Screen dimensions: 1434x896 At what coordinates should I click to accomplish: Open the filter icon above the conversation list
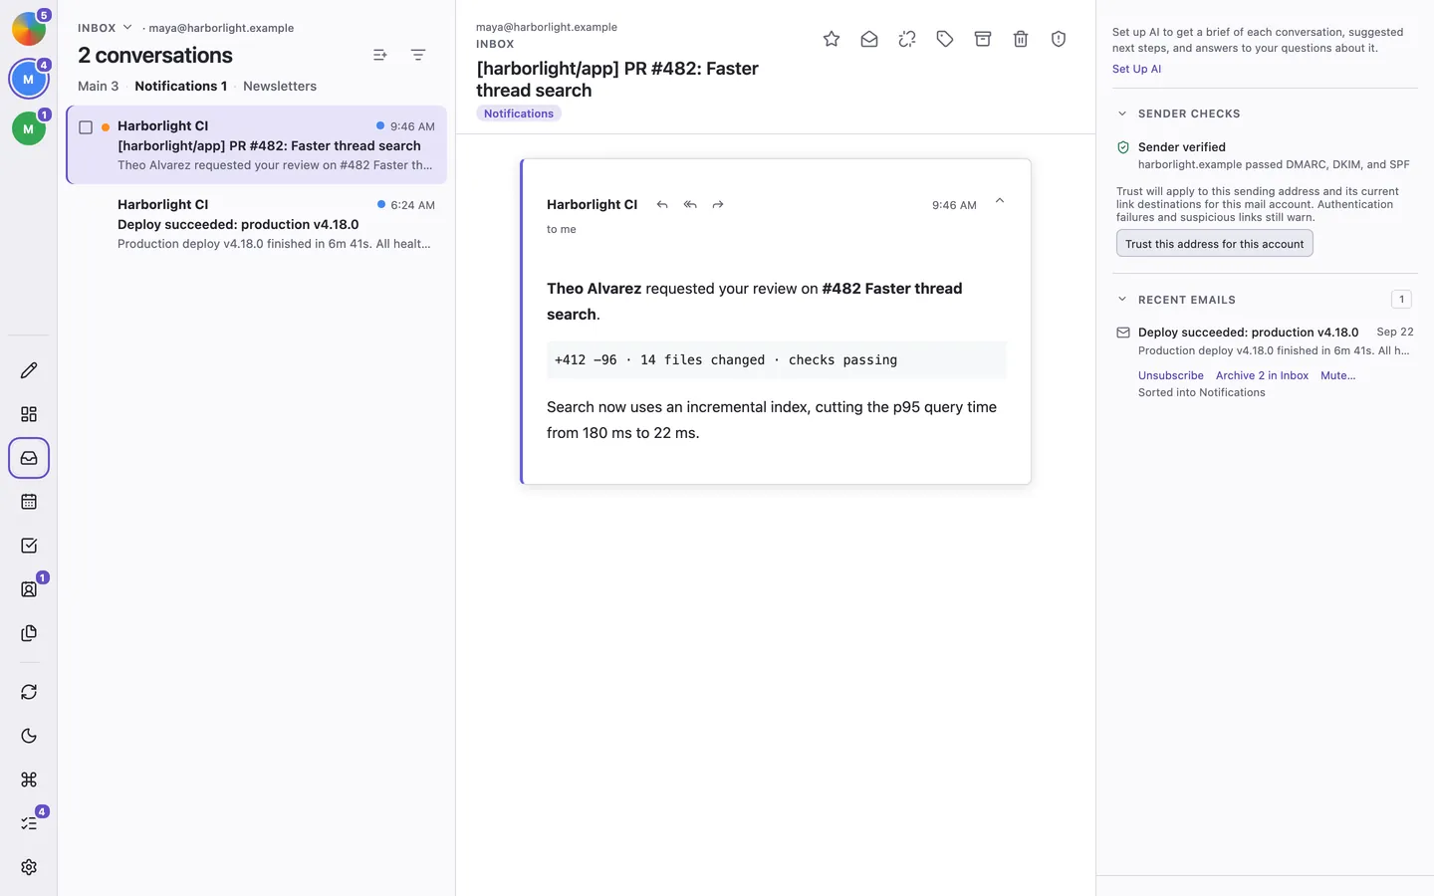coord(418,55)
